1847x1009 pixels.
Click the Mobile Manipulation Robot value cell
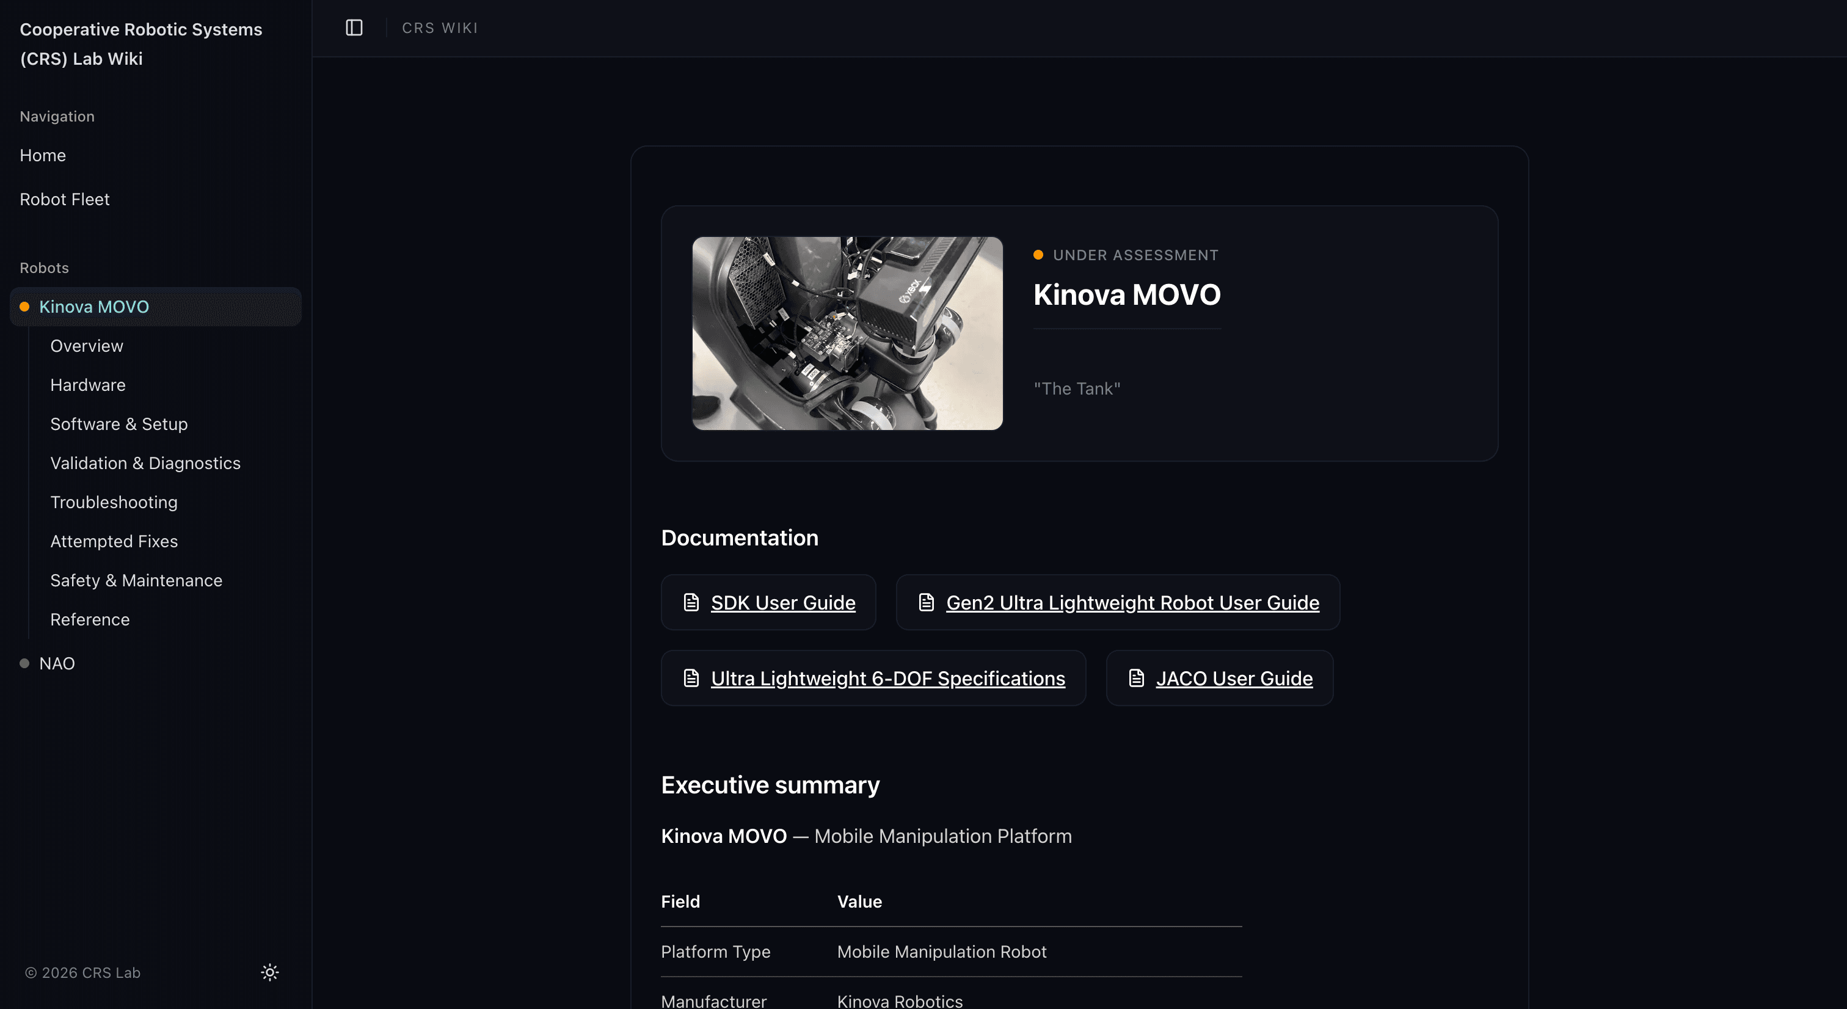tap(941, 952)
